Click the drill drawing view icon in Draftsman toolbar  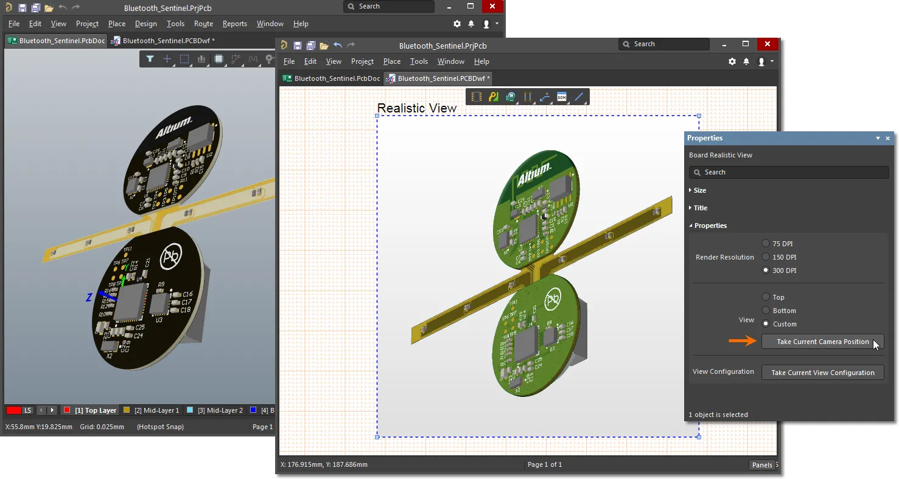(528, 97)
